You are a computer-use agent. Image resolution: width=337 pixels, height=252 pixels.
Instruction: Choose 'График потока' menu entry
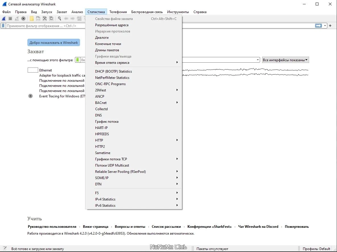click(134, 121)
